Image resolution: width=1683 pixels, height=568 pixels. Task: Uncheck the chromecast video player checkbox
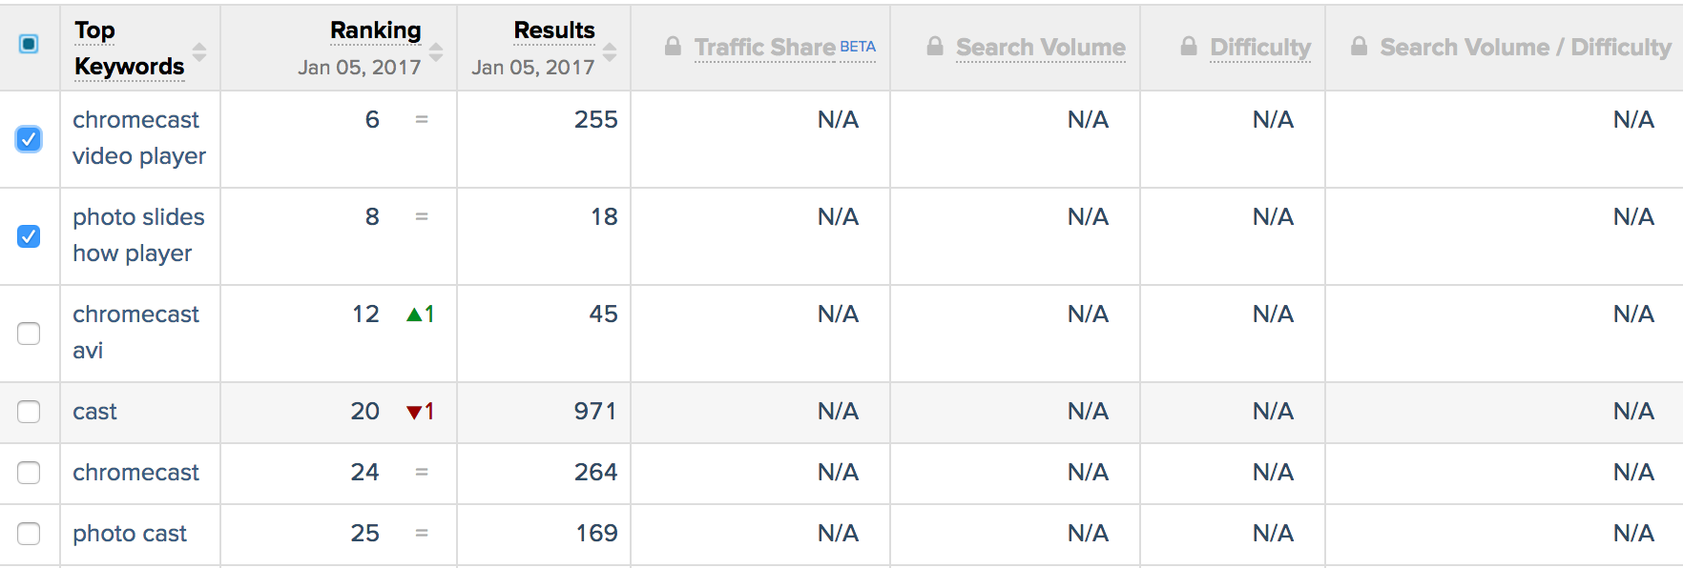[29, 139]
